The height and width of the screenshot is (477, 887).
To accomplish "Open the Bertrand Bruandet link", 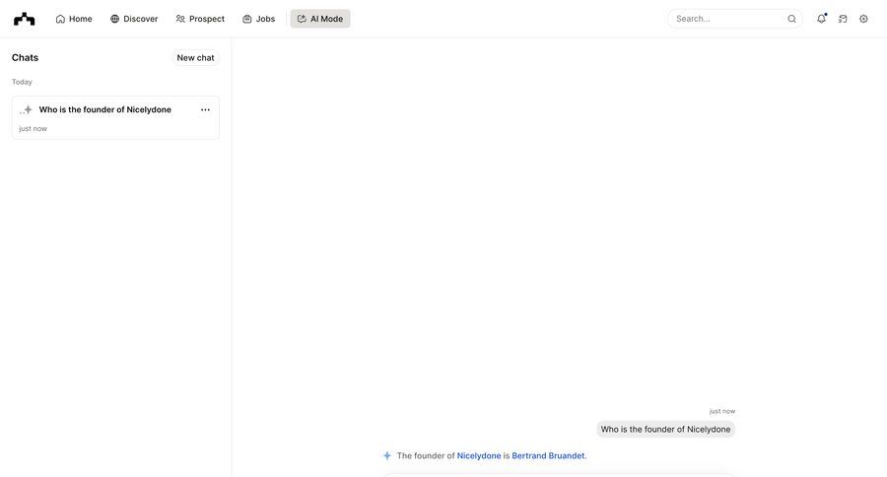I will point(548,455).
